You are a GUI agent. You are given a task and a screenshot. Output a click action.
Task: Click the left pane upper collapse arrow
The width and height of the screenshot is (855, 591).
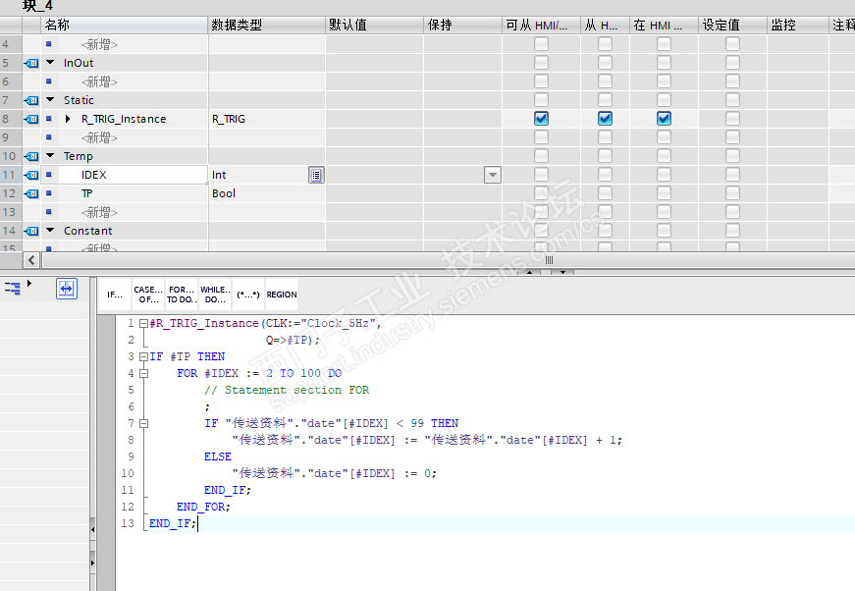(x=92, y=529)
